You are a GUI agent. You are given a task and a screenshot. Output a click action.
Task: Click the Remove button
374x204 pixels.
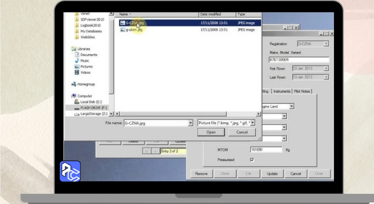tap(201, 174)
